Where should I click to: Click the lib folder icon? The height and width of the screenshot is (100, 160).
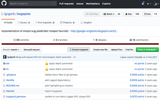click(x=4, y=69)
